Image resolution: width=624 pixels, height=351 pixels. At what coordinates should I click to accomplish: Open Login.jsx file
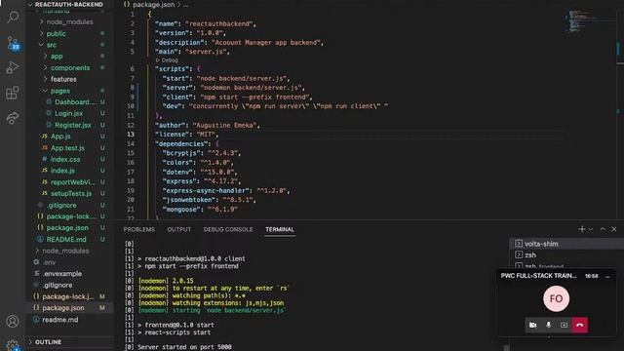click(x=70, y=113)
